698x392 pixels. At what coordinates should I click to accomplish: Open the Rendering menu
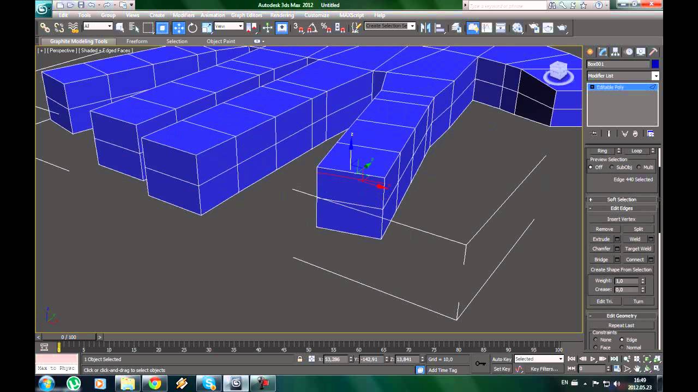[x=282, y=15]
